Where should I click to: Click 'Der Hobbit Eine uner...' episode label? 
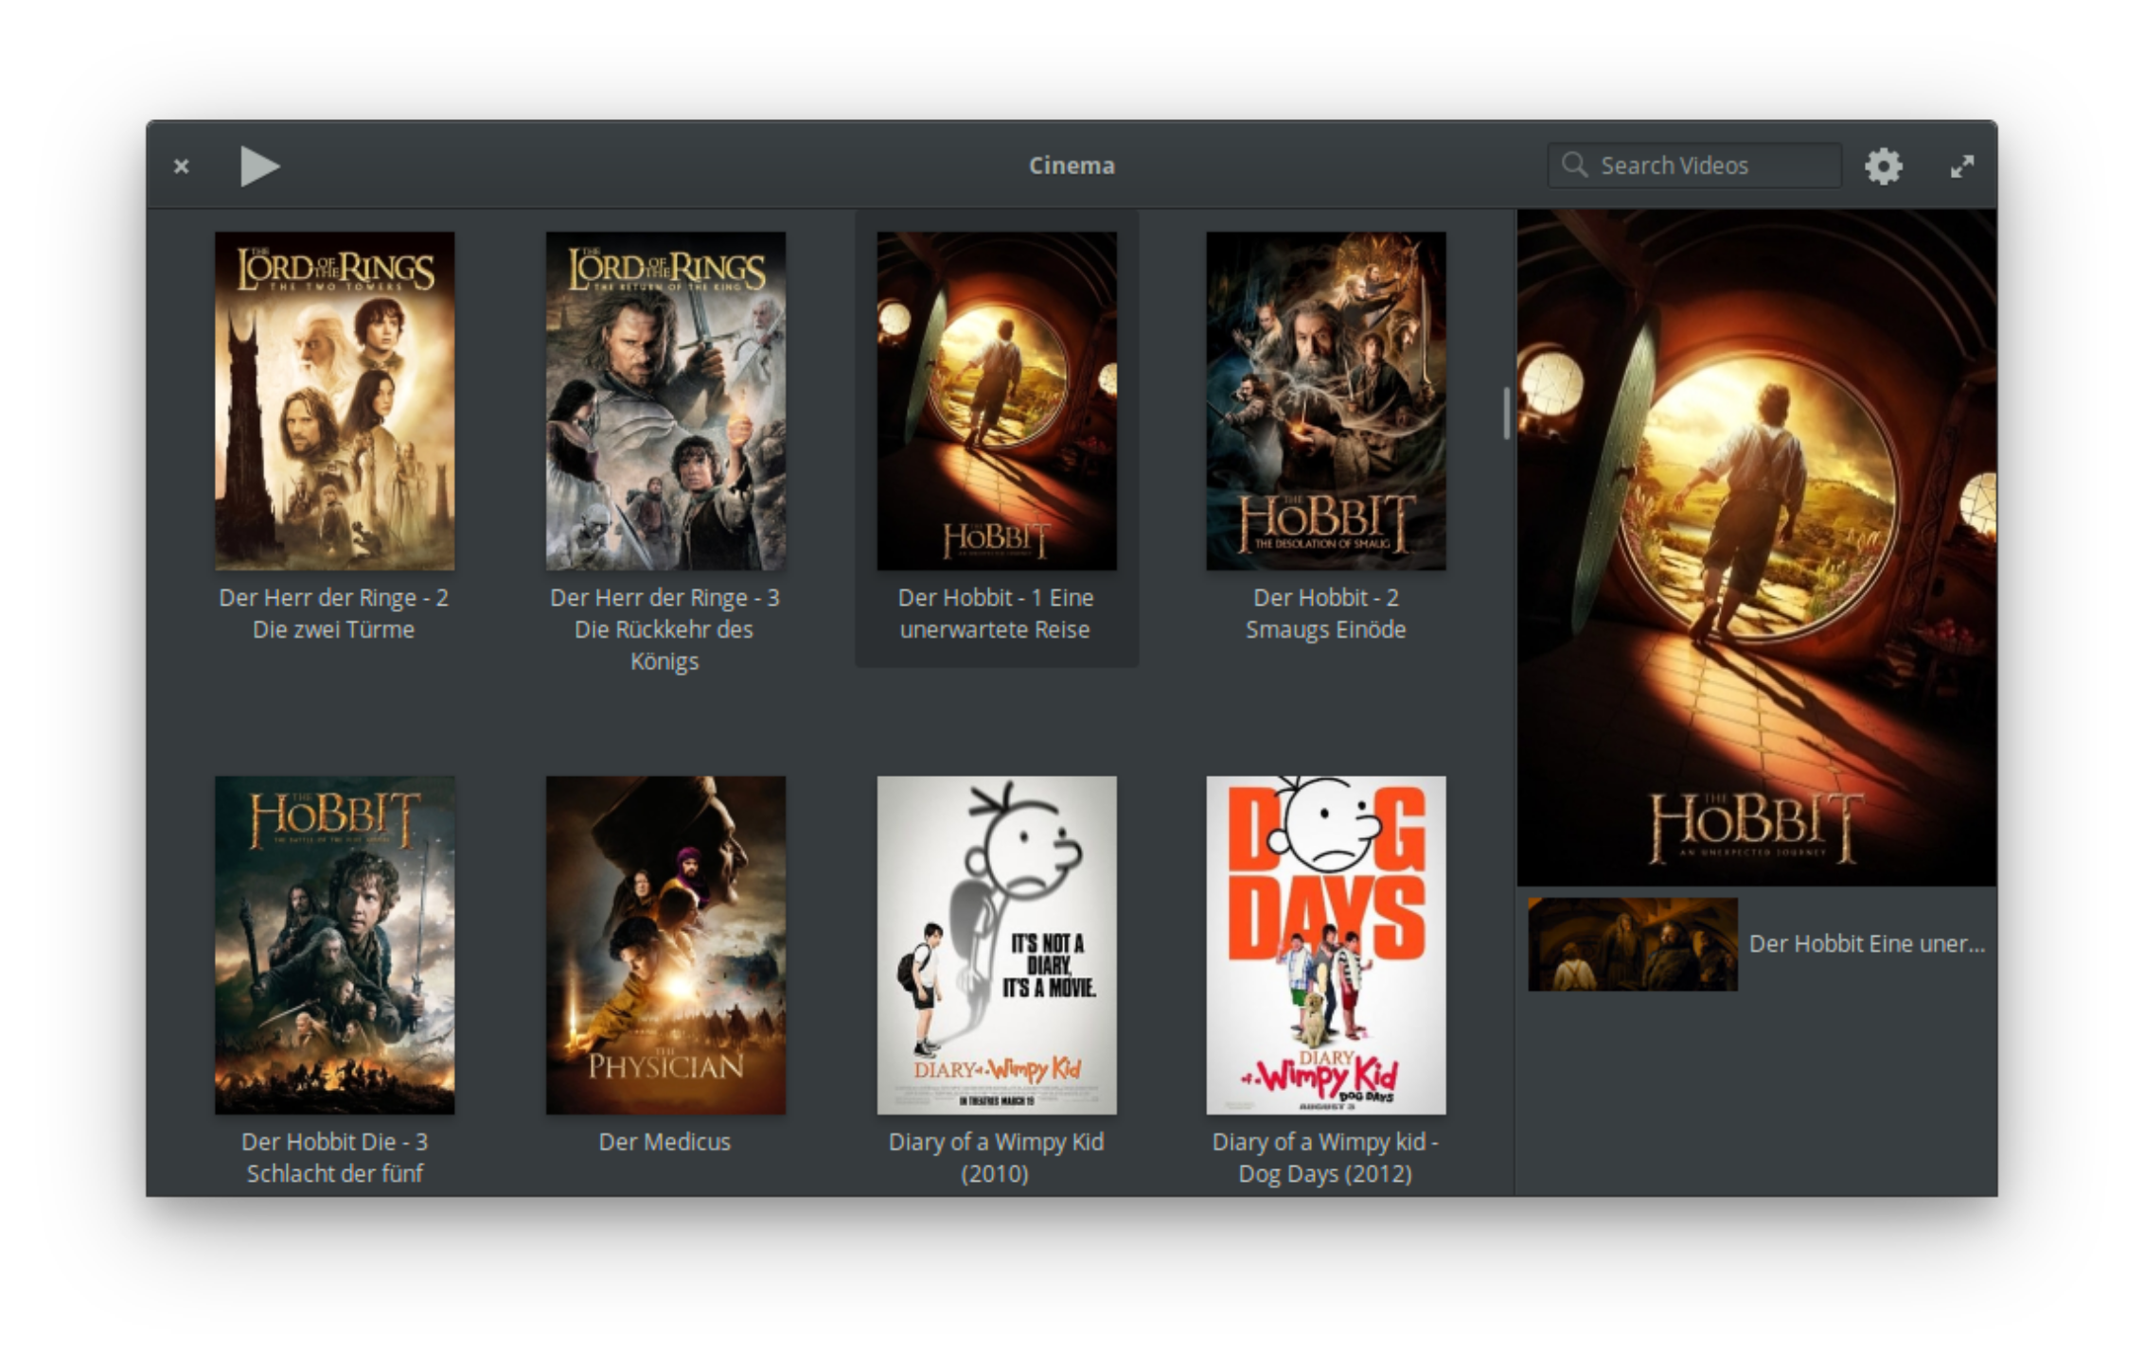(x=1867, y=944)
